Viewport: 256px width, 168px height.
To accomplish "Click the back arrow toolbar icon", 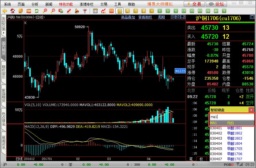I will point(5,11).
